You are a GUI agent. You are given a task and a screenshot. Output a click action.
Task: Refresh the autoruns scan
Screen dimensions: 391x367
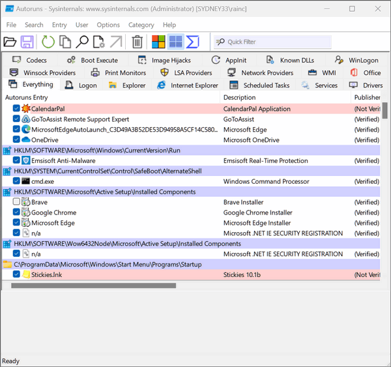click(x=48, y=42)
